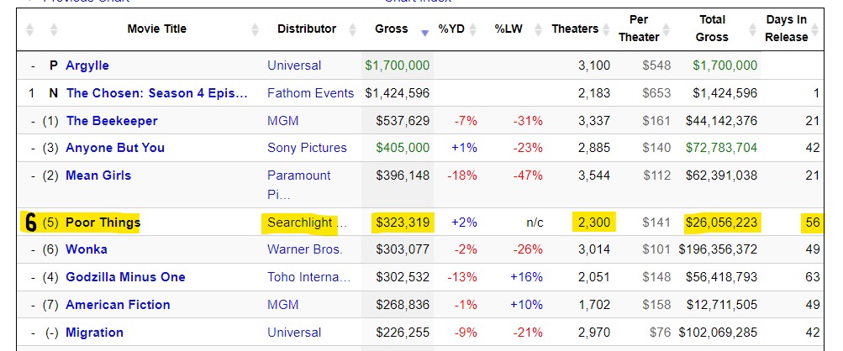Click the Days In Release column header
Viewport: 843px width, 351px height.
tap(787, 29)
